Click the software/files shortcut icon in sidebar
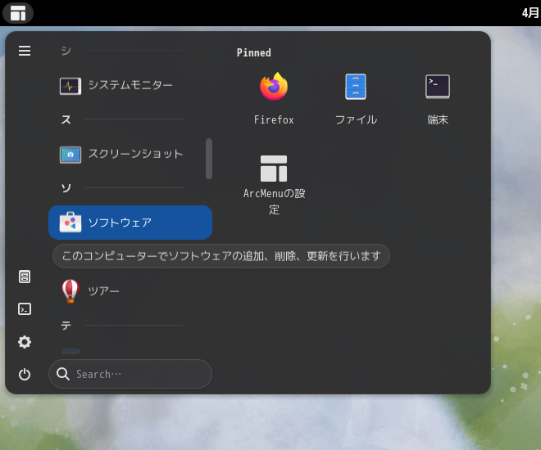 click(25, 277)
